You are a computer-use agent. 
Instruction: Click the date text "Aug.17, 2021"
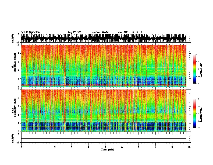(x=75, y=32)
